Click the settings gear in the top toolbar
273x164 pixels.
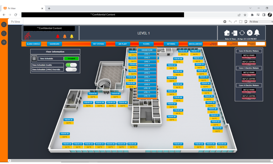click(225, 22)
